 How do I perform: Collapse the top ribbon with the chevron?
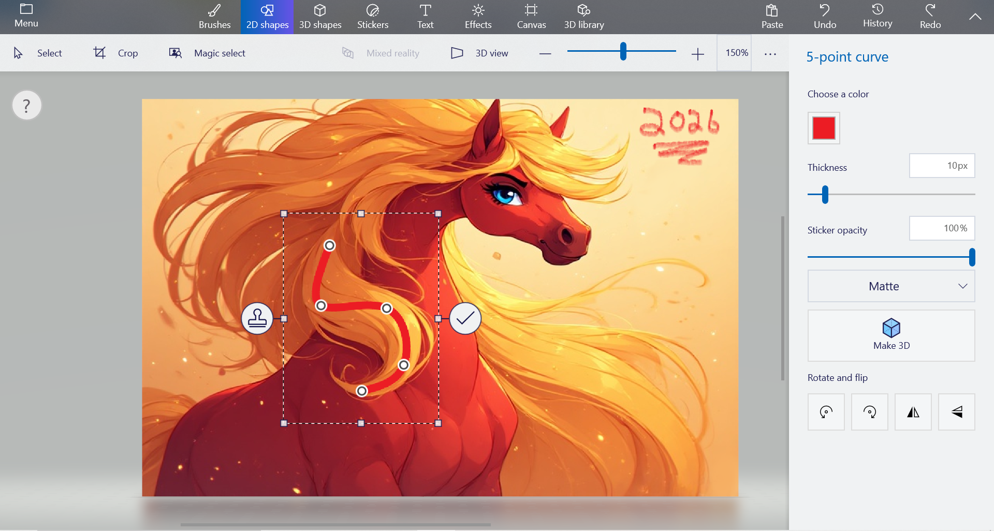[975, 17]
